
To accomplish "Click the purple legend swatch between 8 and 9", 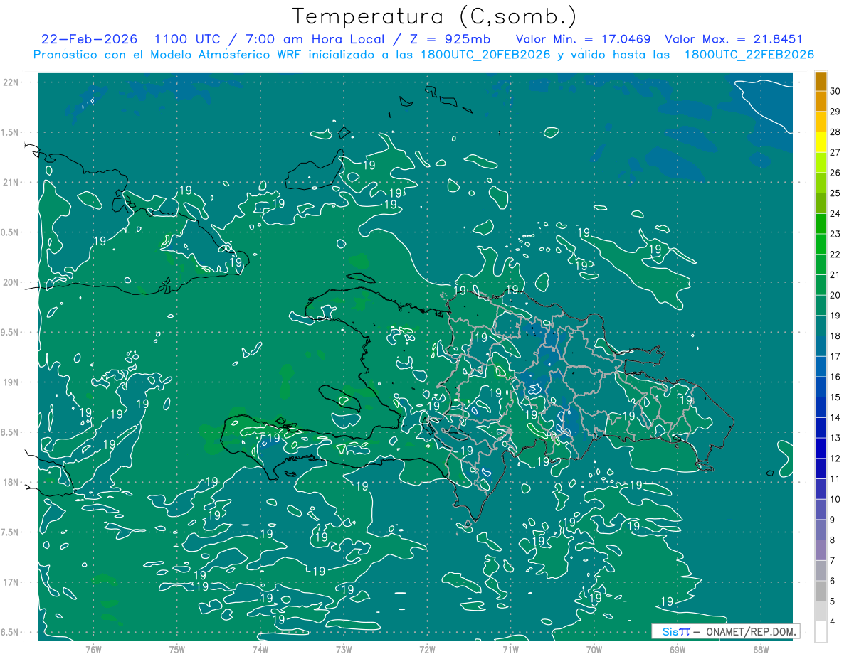I will [821, 530].
